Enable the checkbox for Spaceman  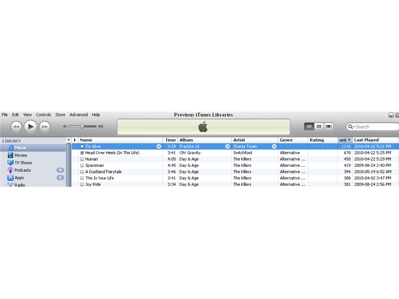82,165
